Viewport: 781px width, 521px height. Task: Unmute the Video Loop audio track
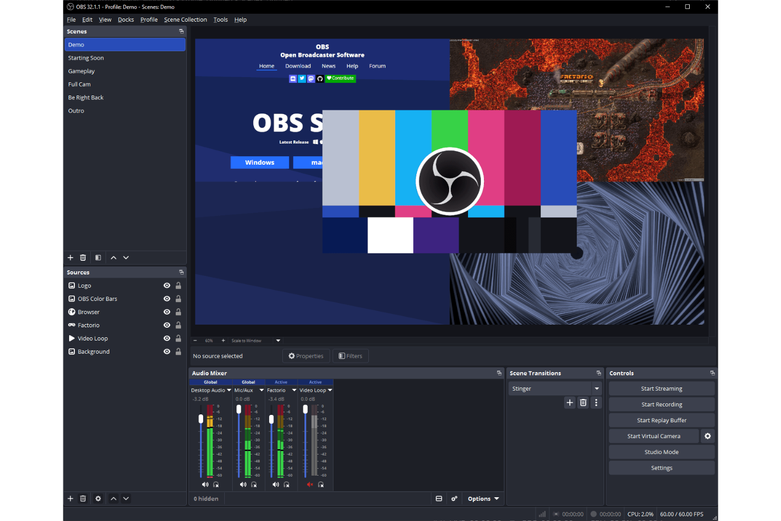(310, 485)
